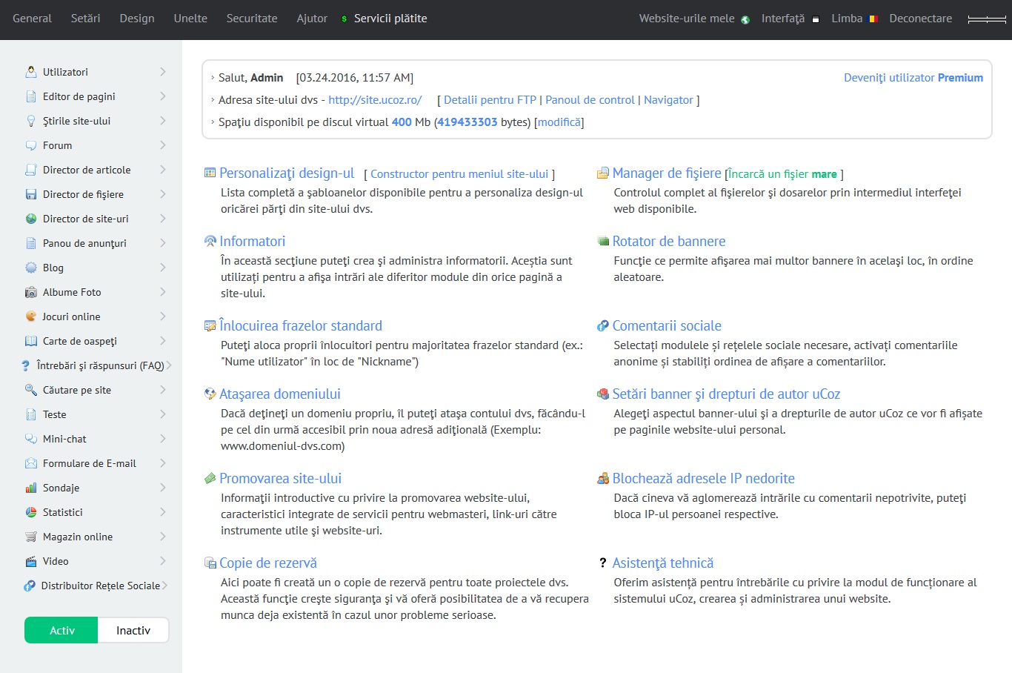Image resolution: width=1012 pixels, height=673 pixels.
Task: Switch module filter to Inactiv
Action: click(x=133, y=631)
